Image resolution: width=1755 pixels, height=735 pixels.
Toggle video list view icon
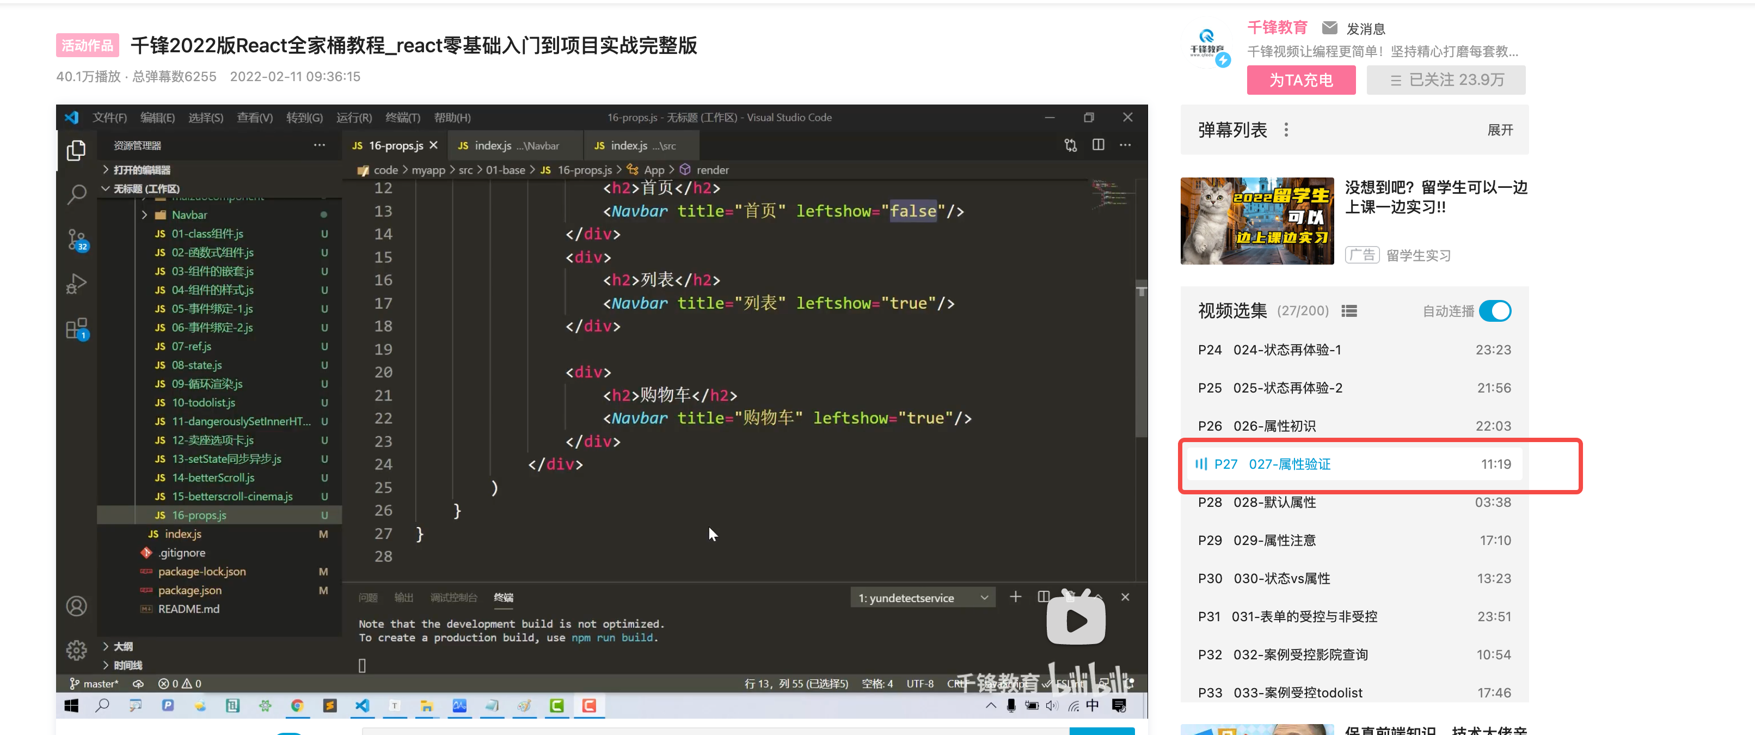click(x=1349, y=311)
